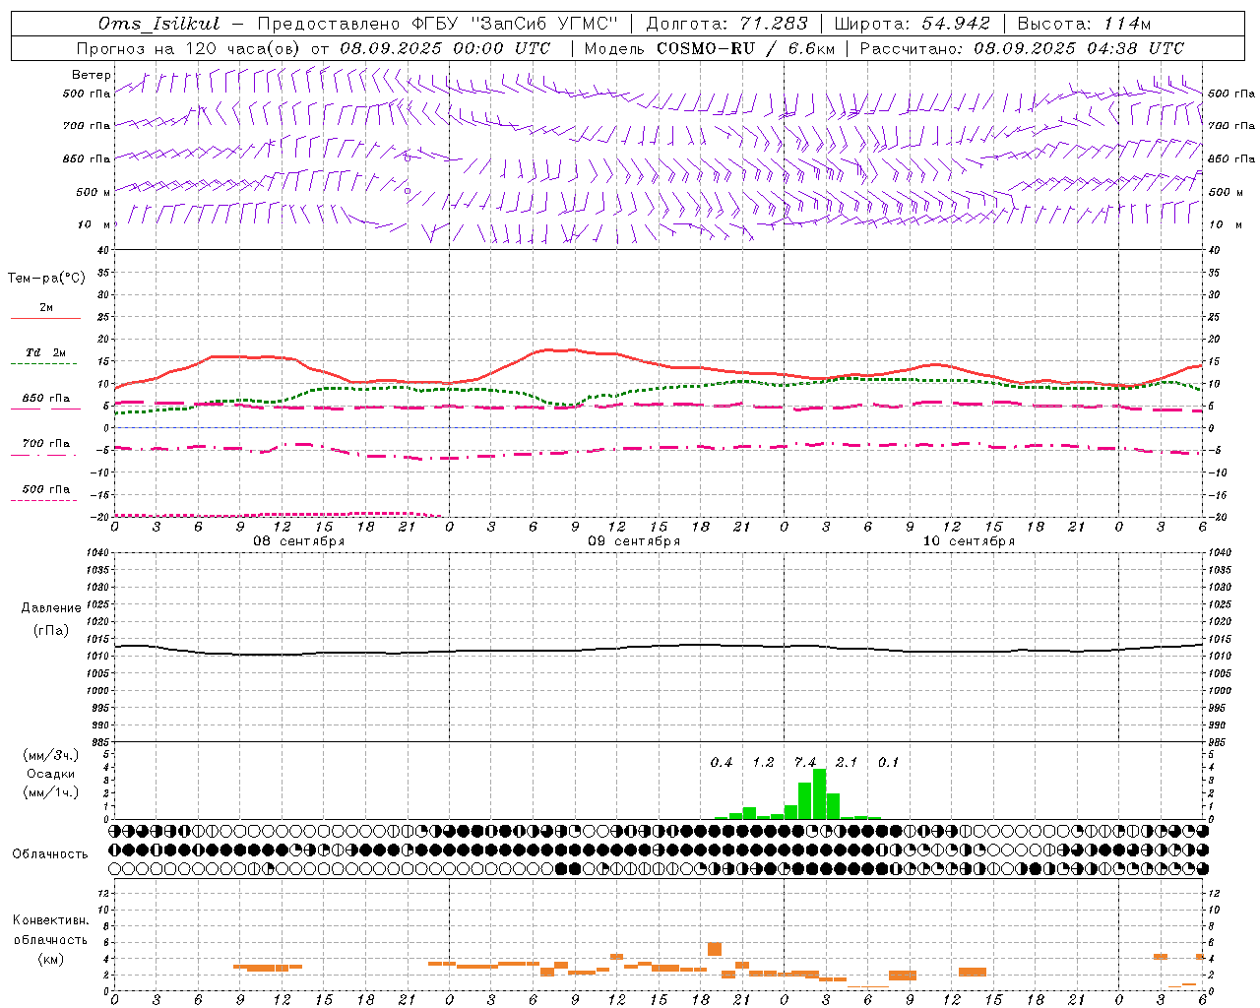
Task: Click the Высота: 114м value
Action: (1084, 24)
